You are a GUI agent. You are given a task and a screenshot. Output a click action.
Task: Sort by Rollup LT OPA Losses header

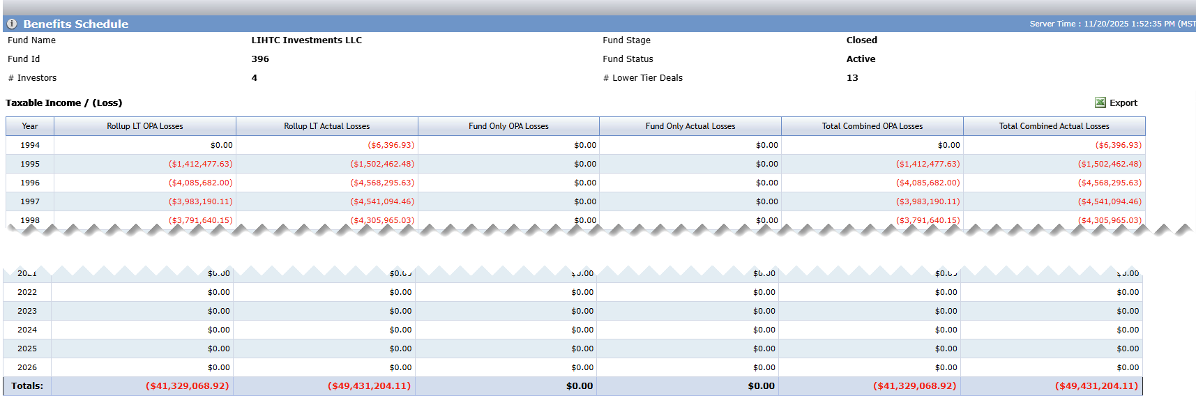pos(145,126)
